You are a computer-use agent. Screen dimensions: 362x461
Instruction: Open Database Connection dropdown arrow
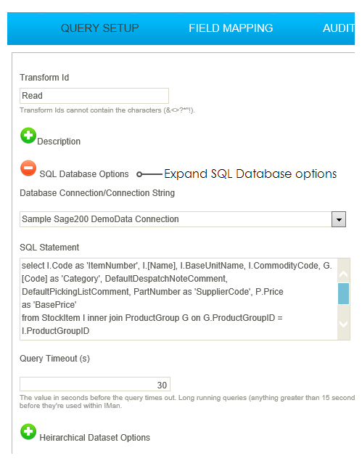pyautogui.click(x=339, y=219)
